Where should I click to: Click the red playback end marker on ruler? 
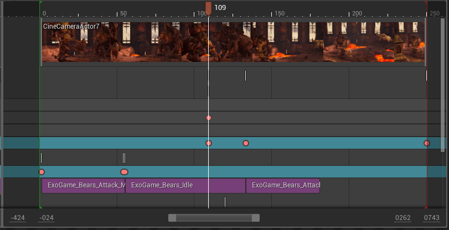tap(426, 2)
